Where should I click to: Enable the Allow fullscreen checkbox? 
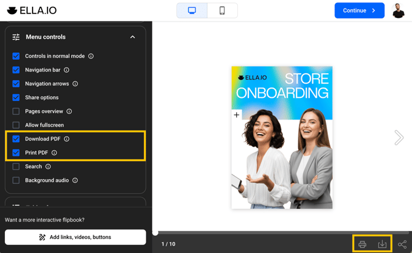(16, 125)
